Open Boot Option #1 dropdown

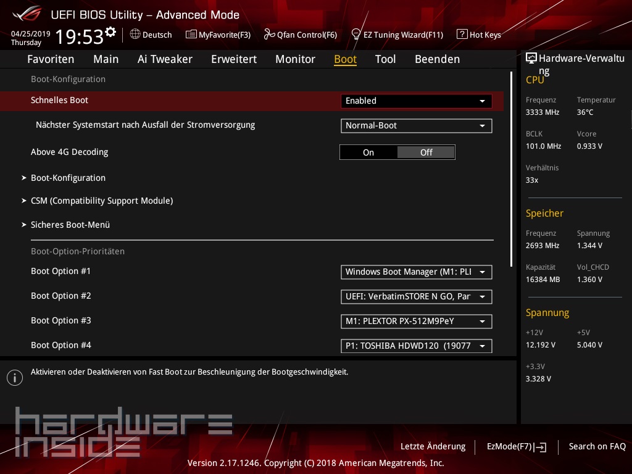416,272
